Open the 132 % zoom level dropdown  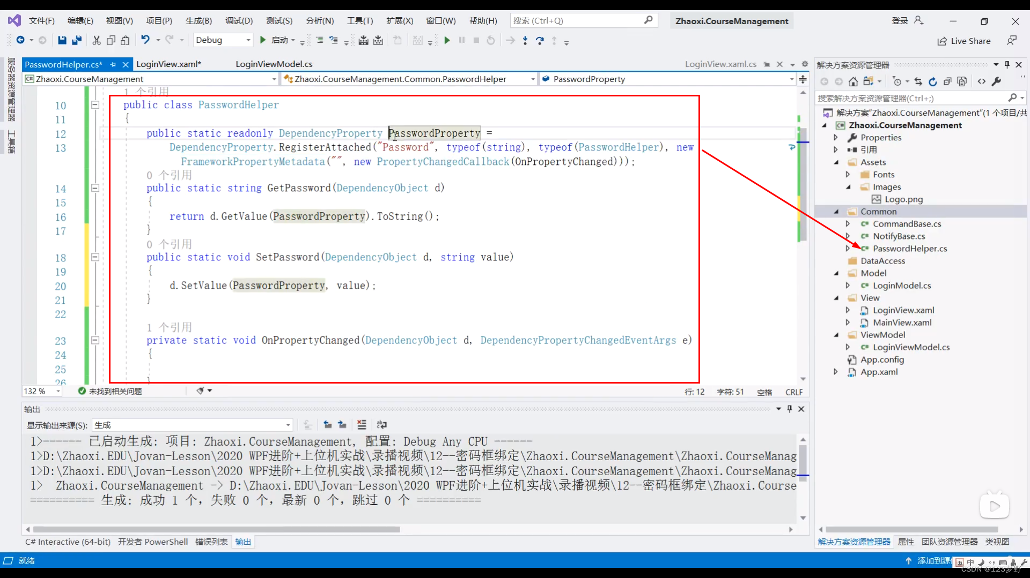click(42, 392)
